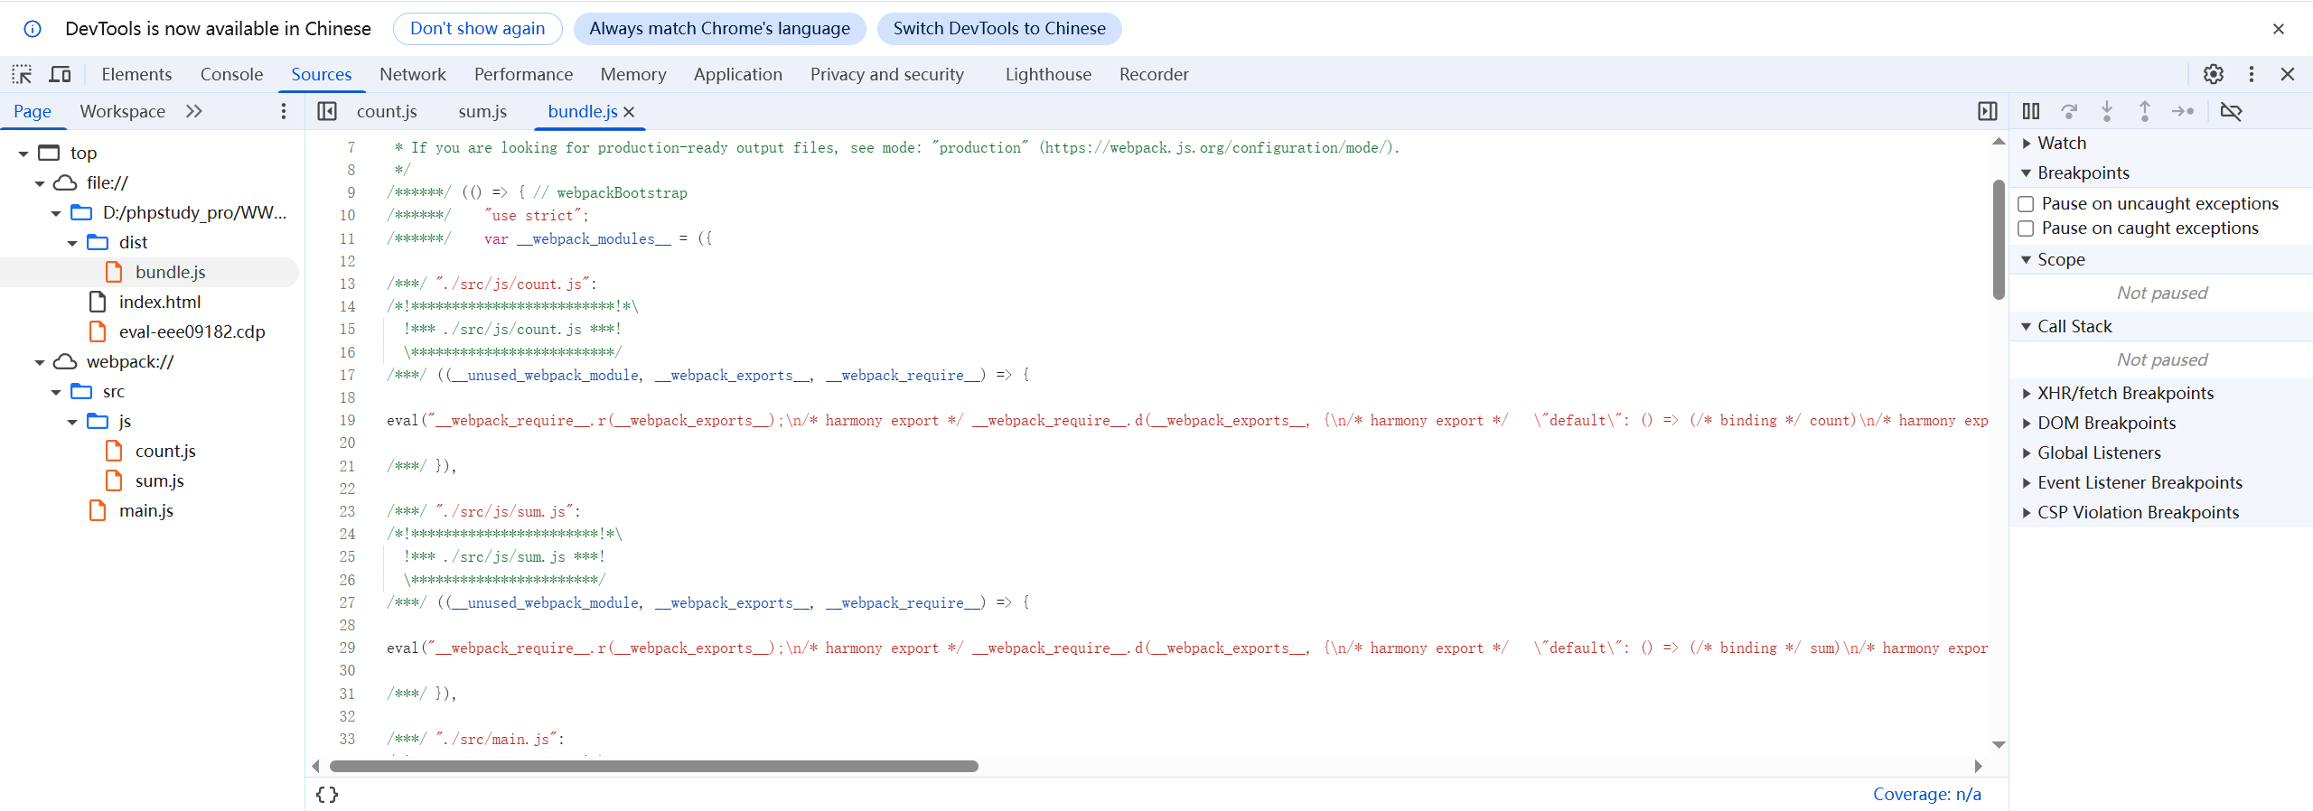
Task: Click Always match Chrome's language
Action: [720, 29]
